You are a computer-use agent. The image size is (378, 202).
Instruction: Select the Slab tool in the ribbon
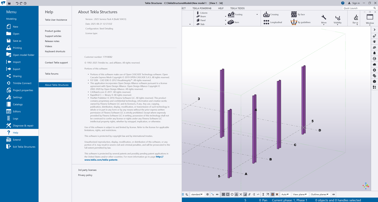(x=200, y=24)
